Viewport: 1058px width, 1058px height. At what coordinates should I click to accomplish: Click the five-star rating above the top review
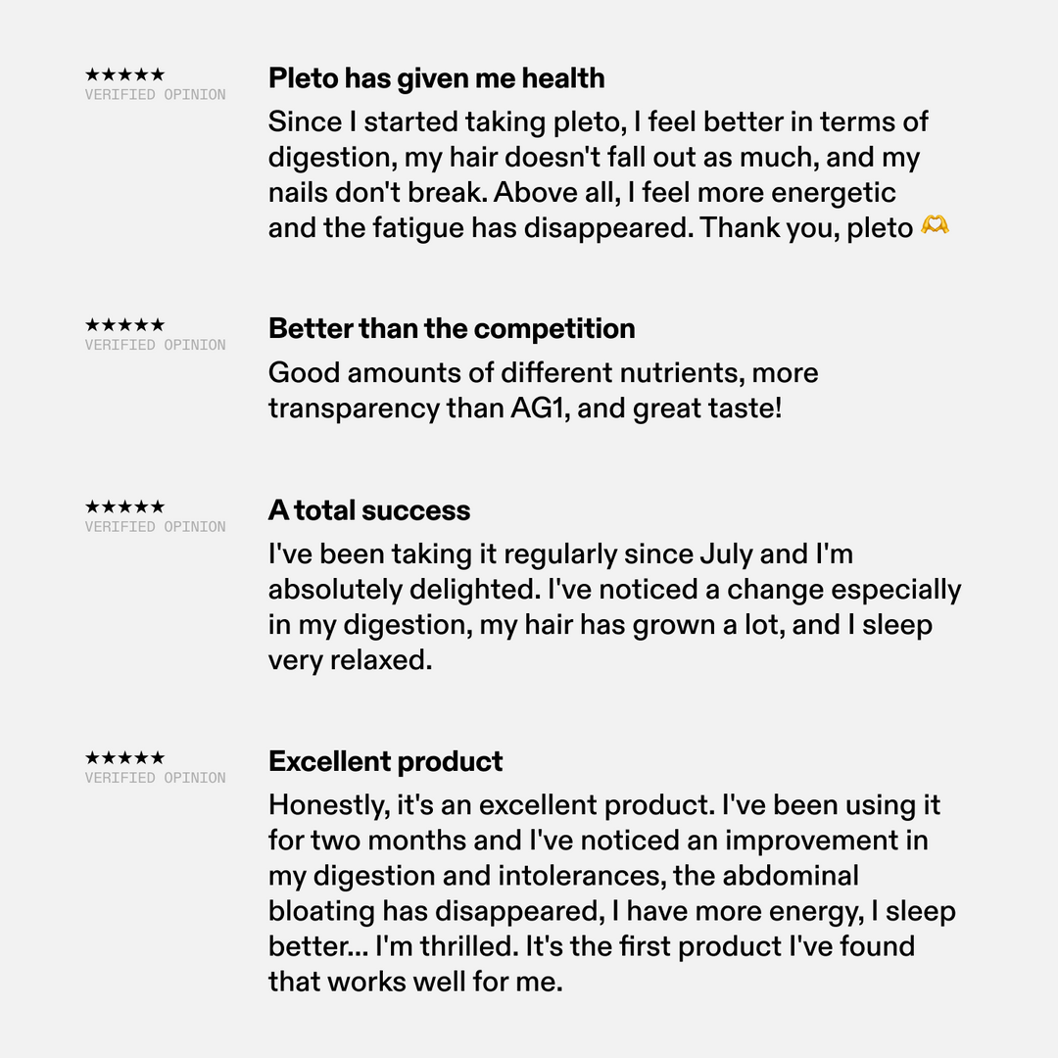[x=124, y=74]
